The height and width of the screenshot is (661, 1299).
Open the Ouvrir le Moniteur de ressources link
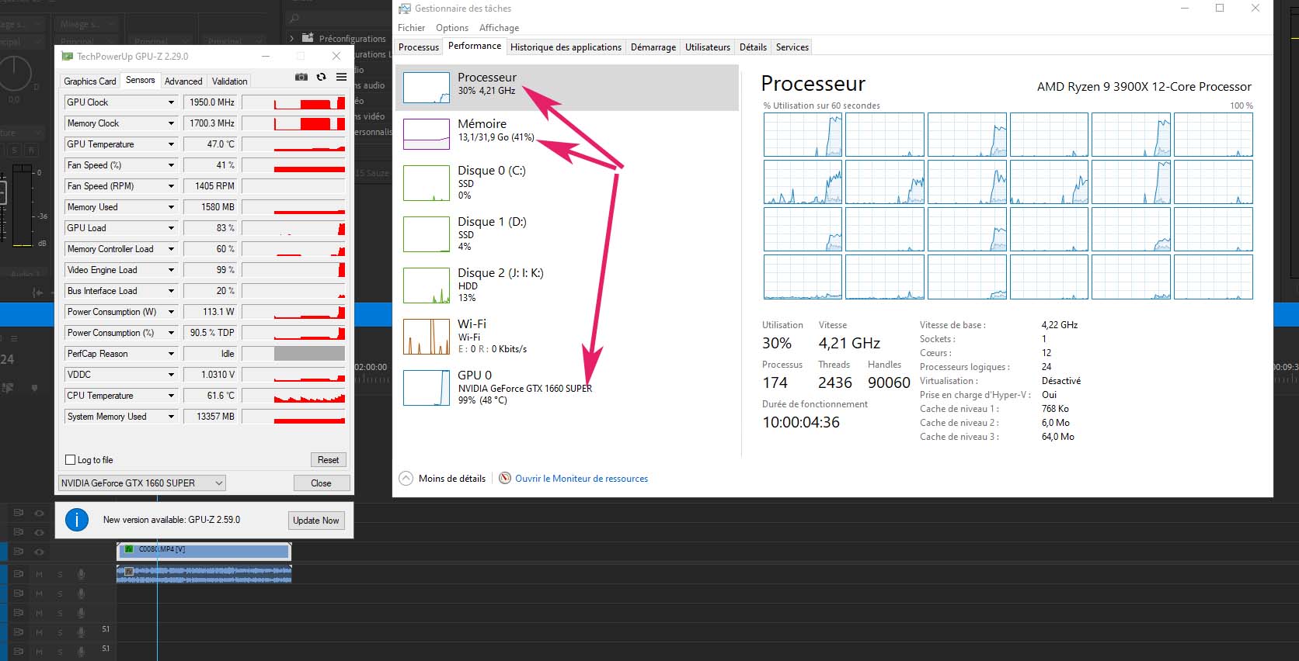pos(581,479)
